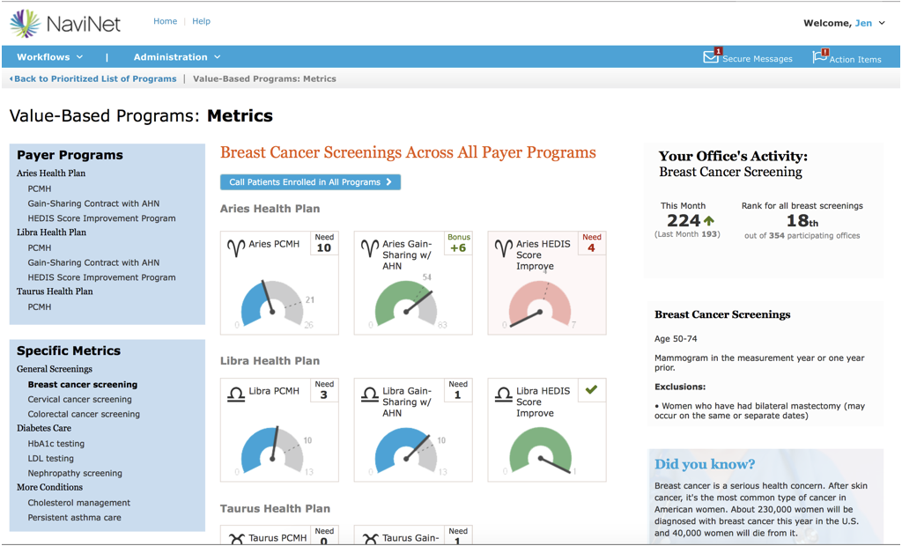Open Action Items text link
This screenshot has width=902, height=546.
(854, 59)
